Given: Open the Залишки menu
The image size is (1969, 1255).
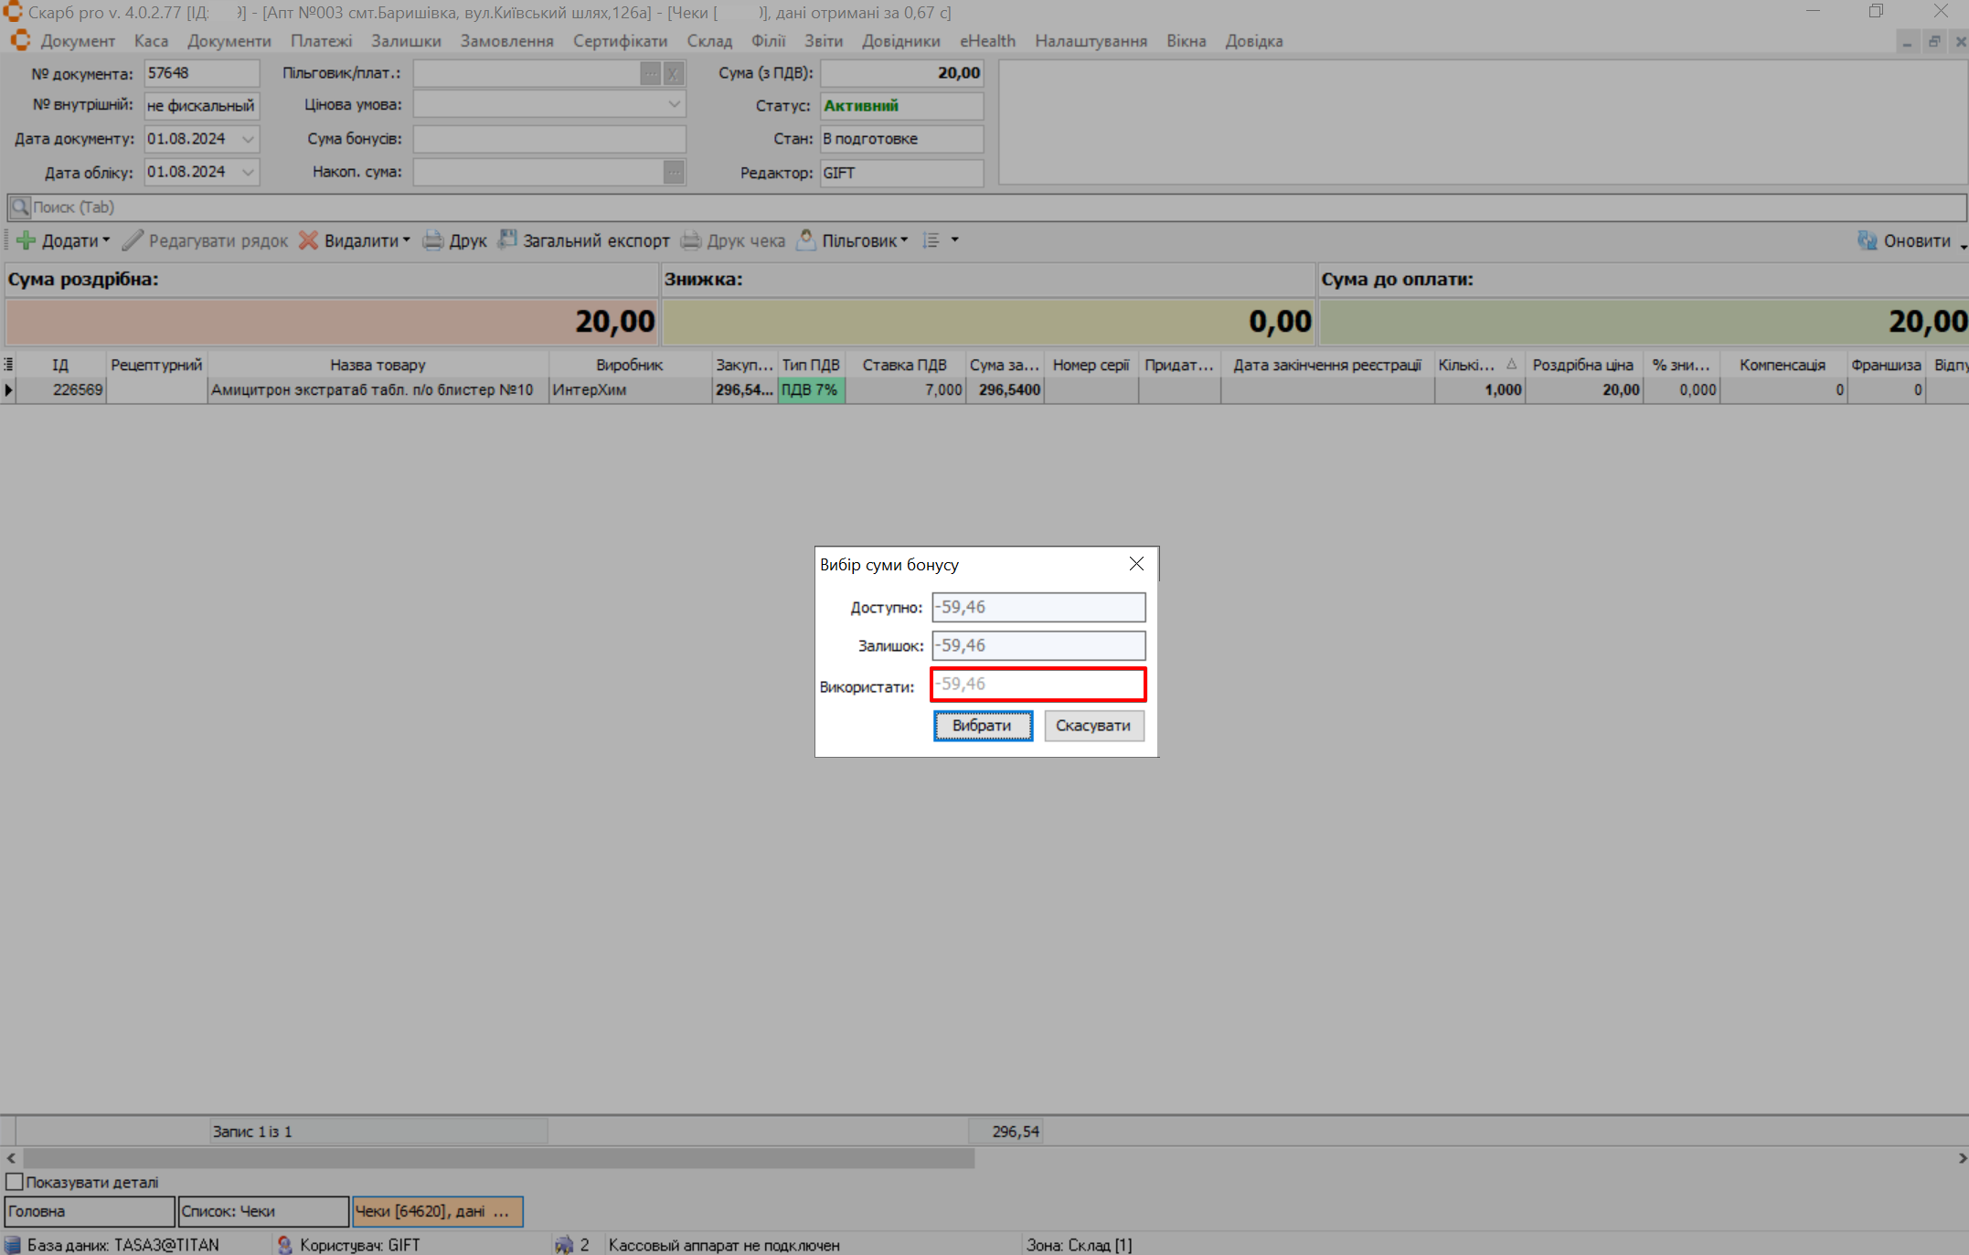Looking at the screenshot, I should click(406, 41).
